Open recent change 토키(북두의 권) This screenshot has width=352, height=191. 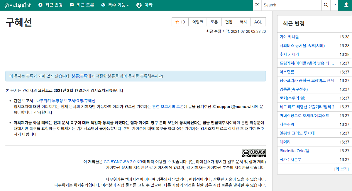tap(292, 98)
